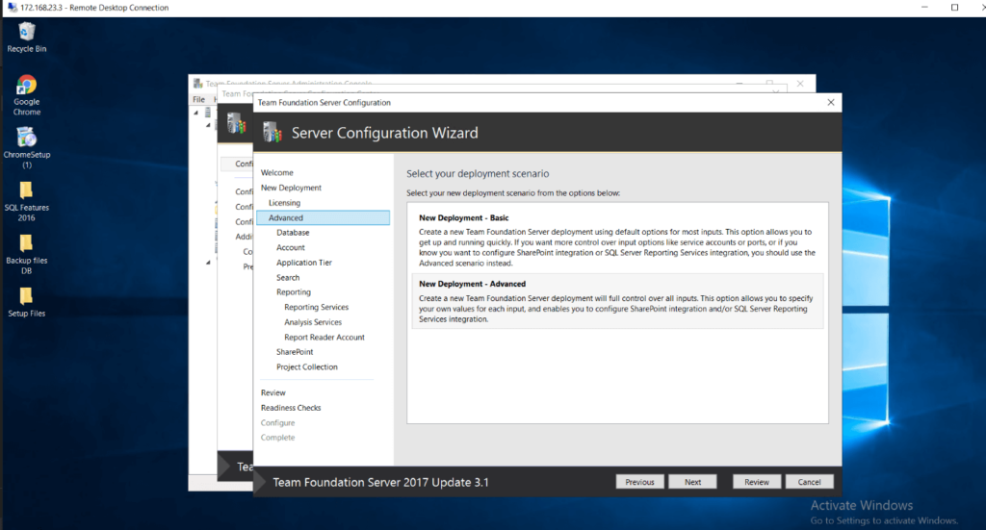Open the Reporting step

[x=293, y=292]
